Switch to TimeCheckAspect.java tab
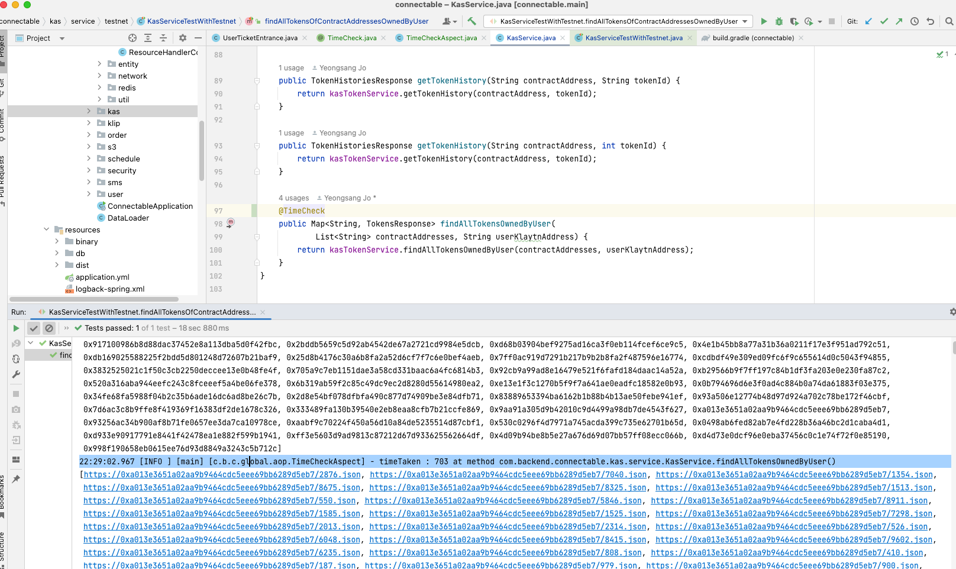 [441, 38]
